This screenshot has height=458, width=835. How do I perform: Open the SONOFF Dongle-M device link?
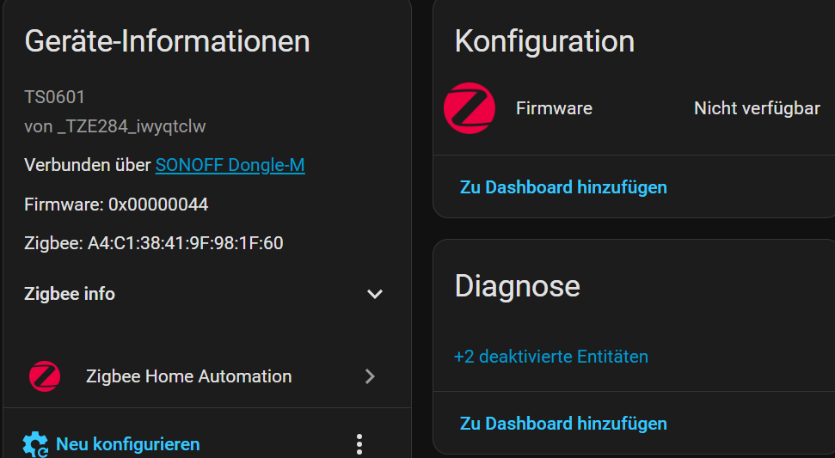(x=230, y=165)
